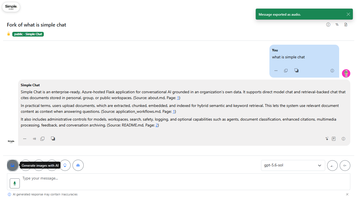Toggle the muted speaker button beside the model dropdown

pos(345,166)
